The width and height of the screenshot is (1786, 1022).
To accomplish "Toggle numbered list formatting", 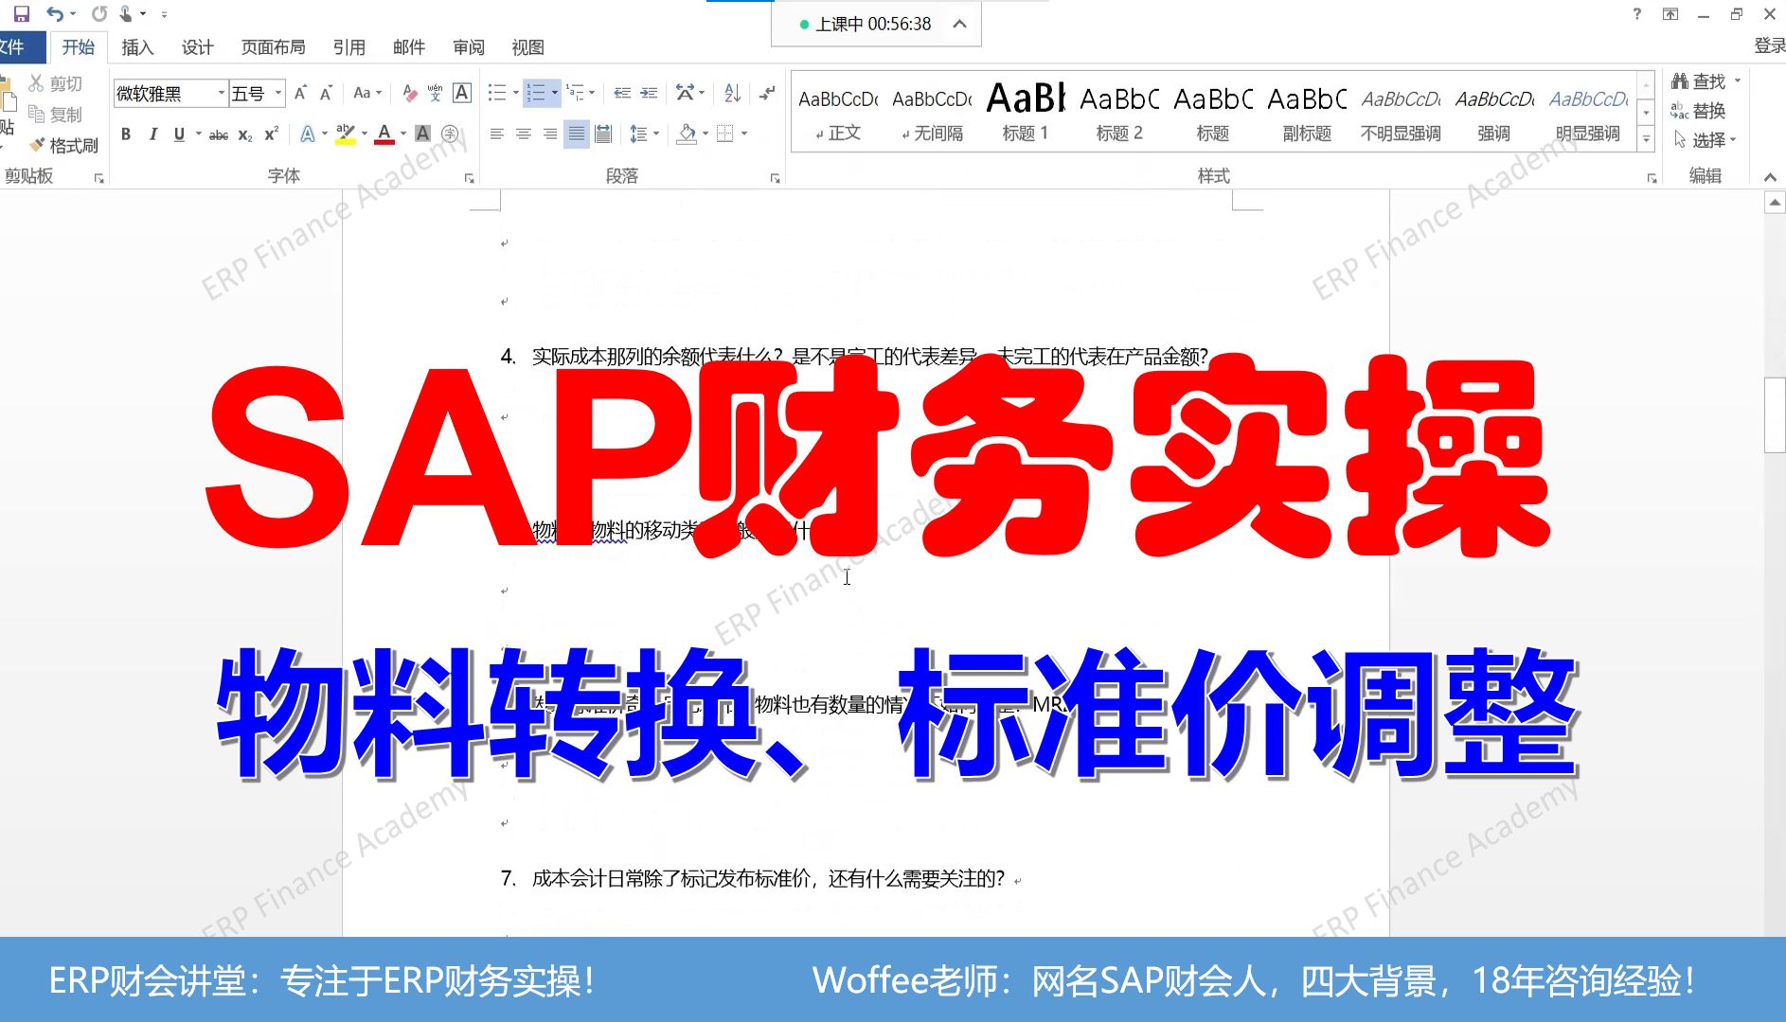I will (536, 93).
